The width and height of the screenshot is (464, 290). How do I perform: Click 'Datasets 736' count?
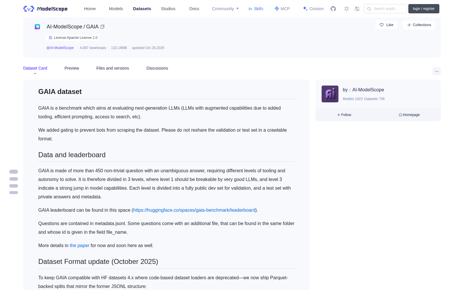point(374,99)
